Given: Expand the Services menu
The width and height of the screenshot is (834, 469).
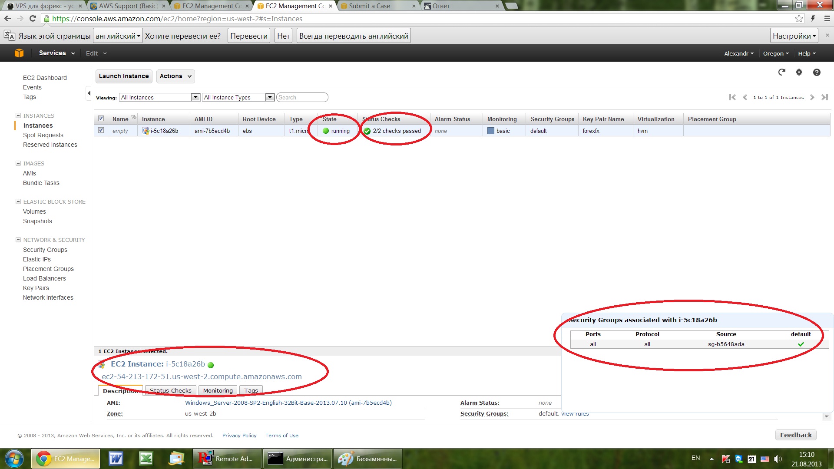Looking at the screenshot, I should click(x=57, y=53).
